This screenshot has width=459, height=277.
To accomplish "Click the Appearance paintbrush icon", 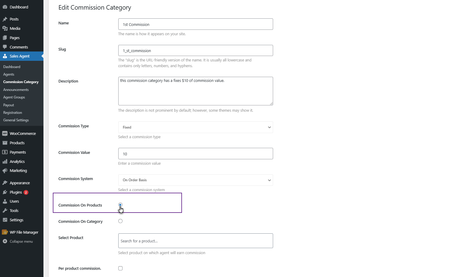I will click(5, 183).
